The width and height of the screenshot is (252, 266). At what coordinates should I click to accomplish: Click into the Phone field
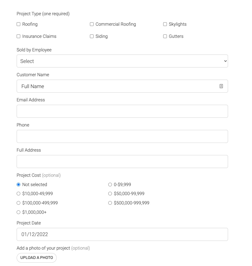[122, 136]
